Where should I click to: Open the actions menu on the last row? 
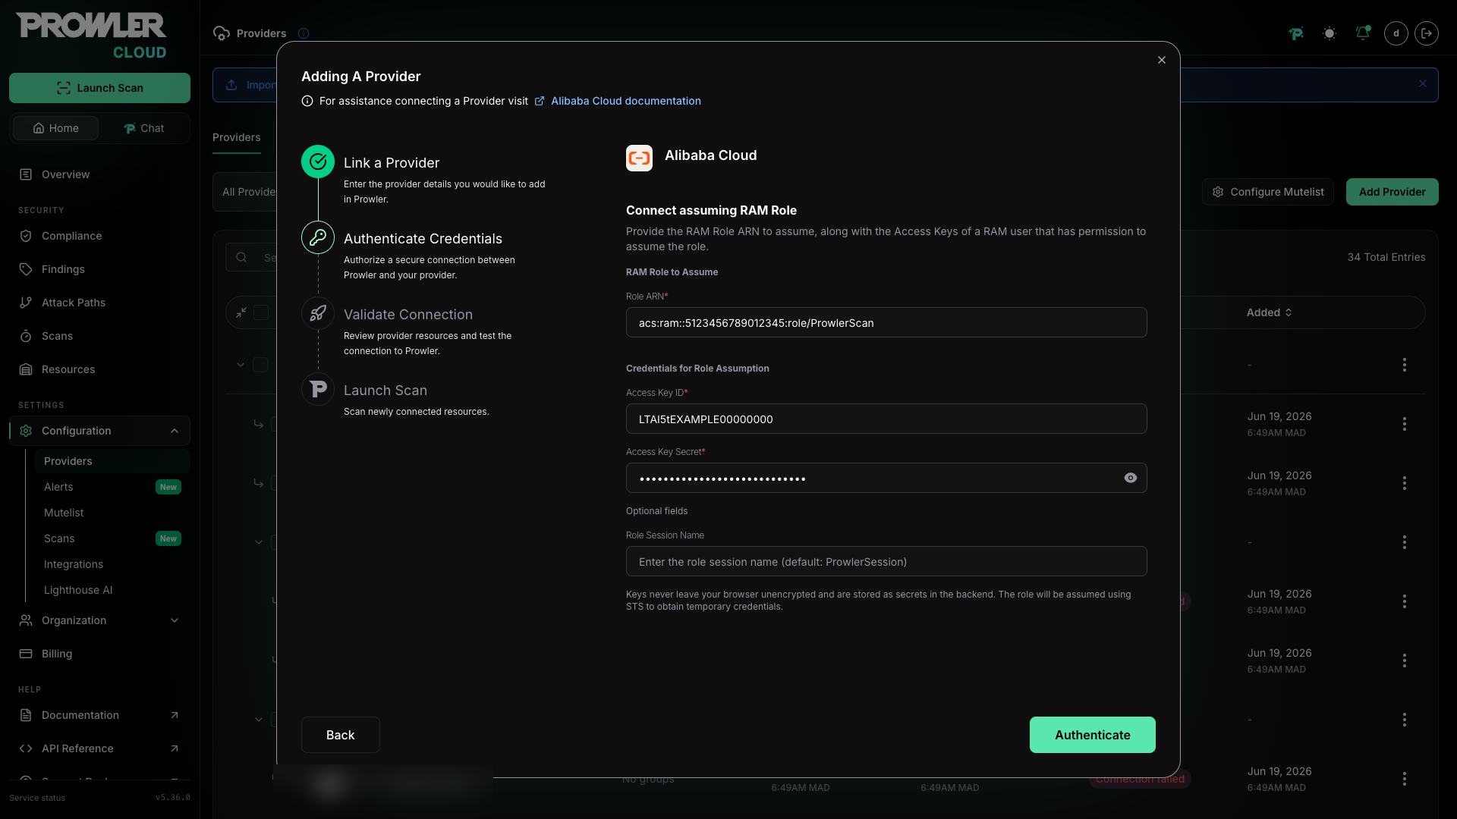pos(1405,779)
